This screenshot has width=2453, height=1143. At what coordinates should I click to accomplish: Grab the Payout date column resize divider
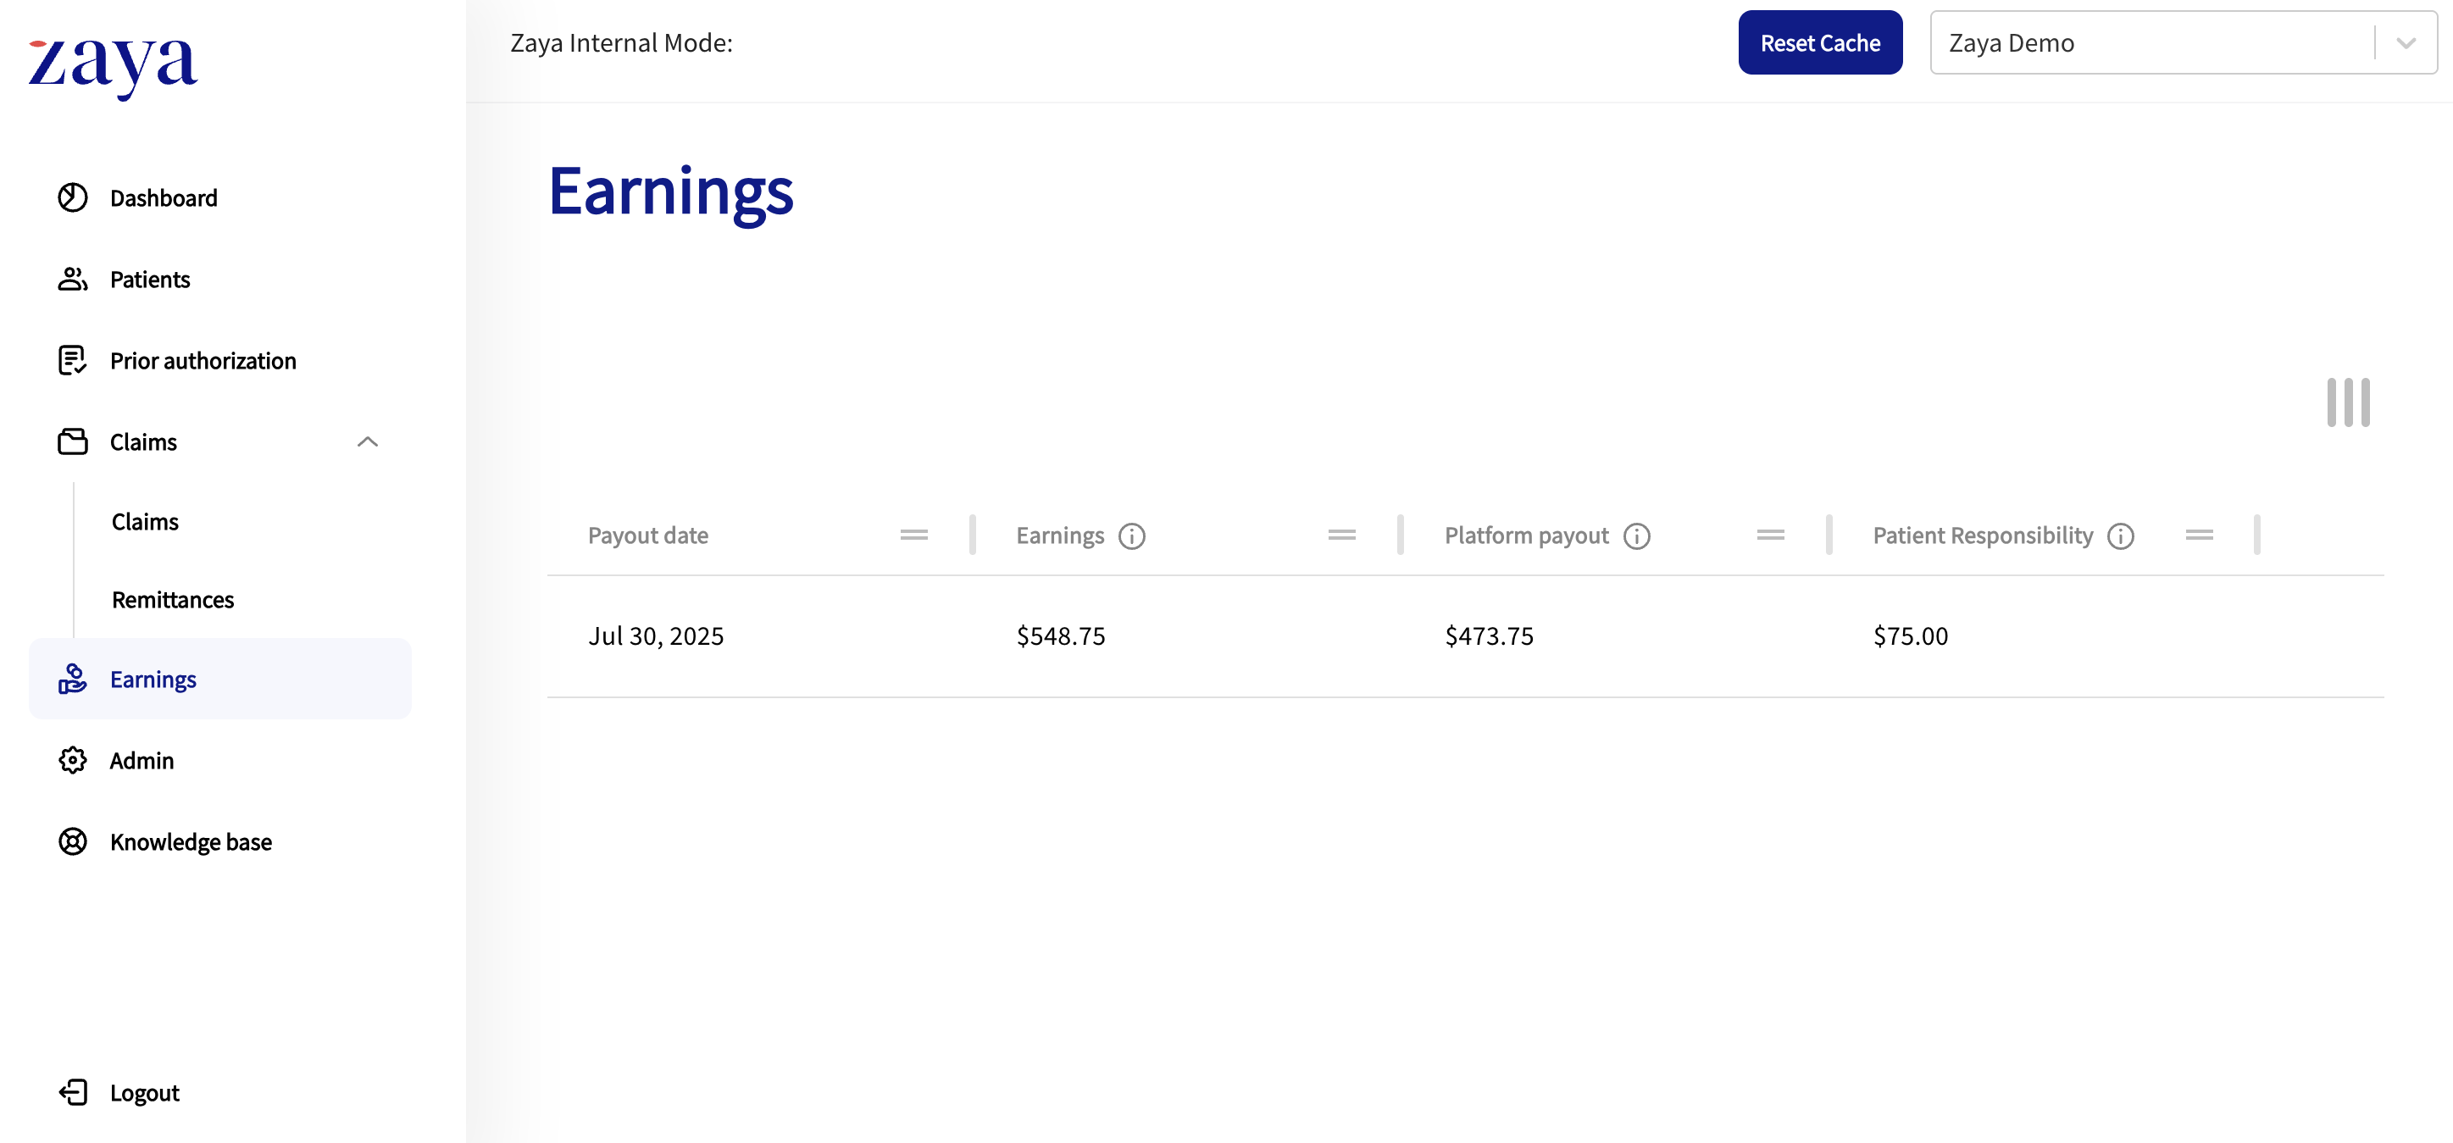tap(972, 535)
